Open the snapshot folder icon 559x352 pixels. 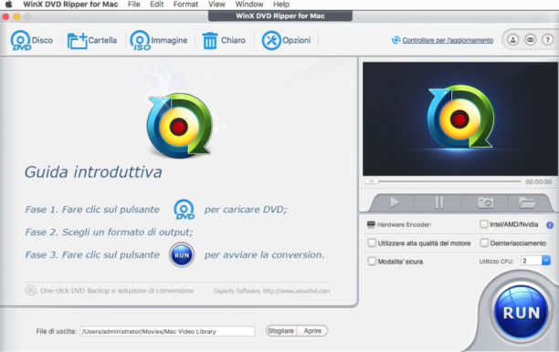[x=527, y=202]
